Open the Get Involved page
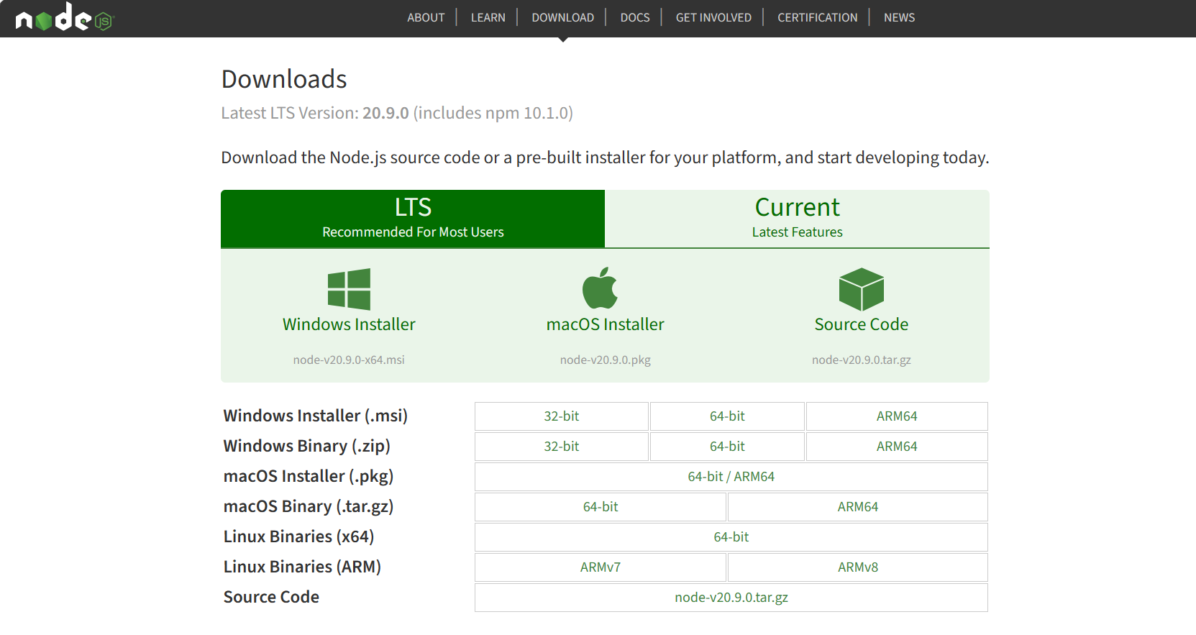This screenshot has height=635, width=1196. click(713, 17)
